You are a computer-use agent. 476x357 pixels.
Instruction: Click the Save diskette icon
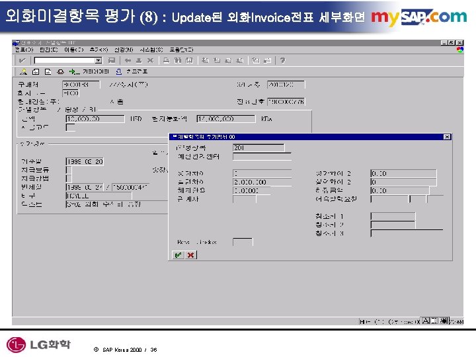point(112,60)
